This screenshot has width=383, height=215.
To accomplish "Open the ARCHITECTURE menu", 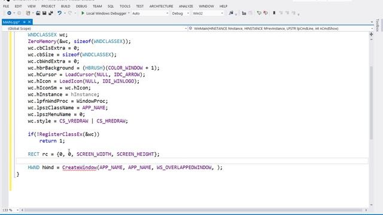I will [x=161, y=6].
